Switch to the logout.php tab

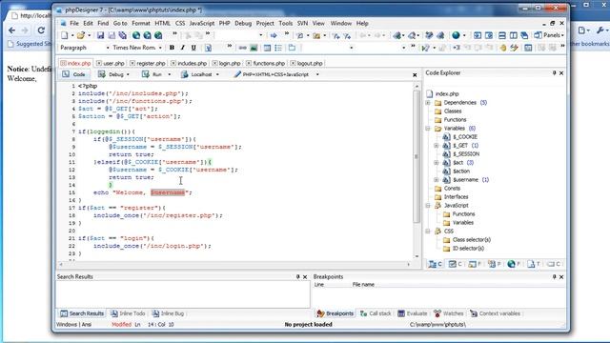point(310,63)
